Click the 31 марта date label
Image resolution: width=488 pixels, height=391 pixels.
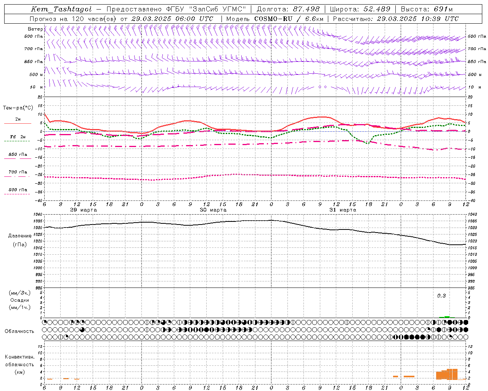343,210
